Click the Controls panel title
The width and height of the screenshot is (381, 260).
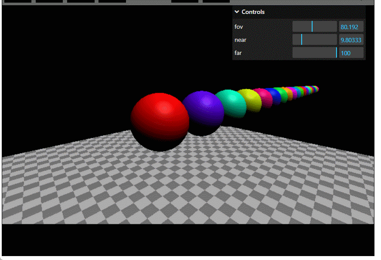click(253, 12)
